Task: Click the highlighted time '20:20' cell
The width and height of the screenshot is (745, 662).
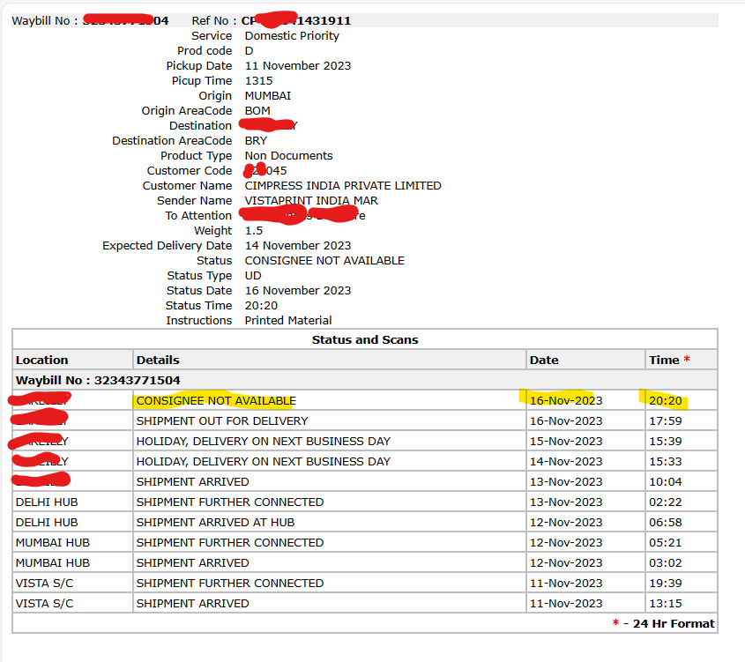Action: click(x=665, y=401)
